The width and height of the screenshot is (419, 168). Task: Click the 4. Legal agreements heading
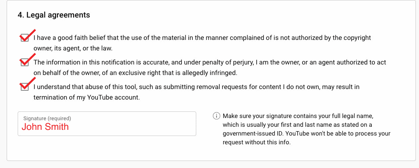tap(54, 15)
